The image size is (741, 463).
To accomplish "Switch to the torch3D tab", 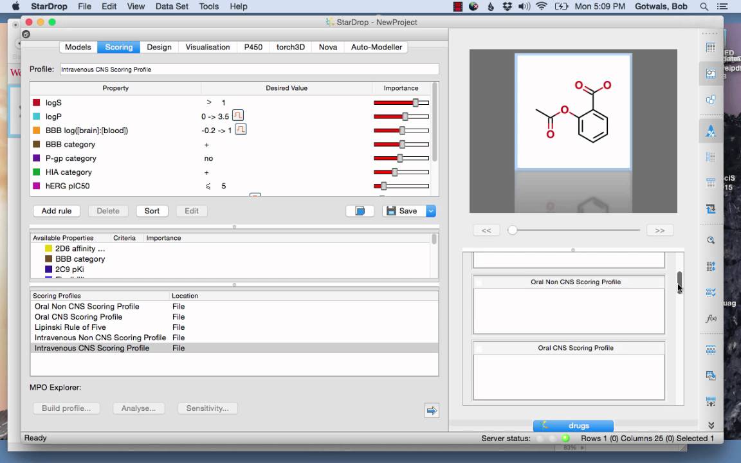I will click(290, 47).
